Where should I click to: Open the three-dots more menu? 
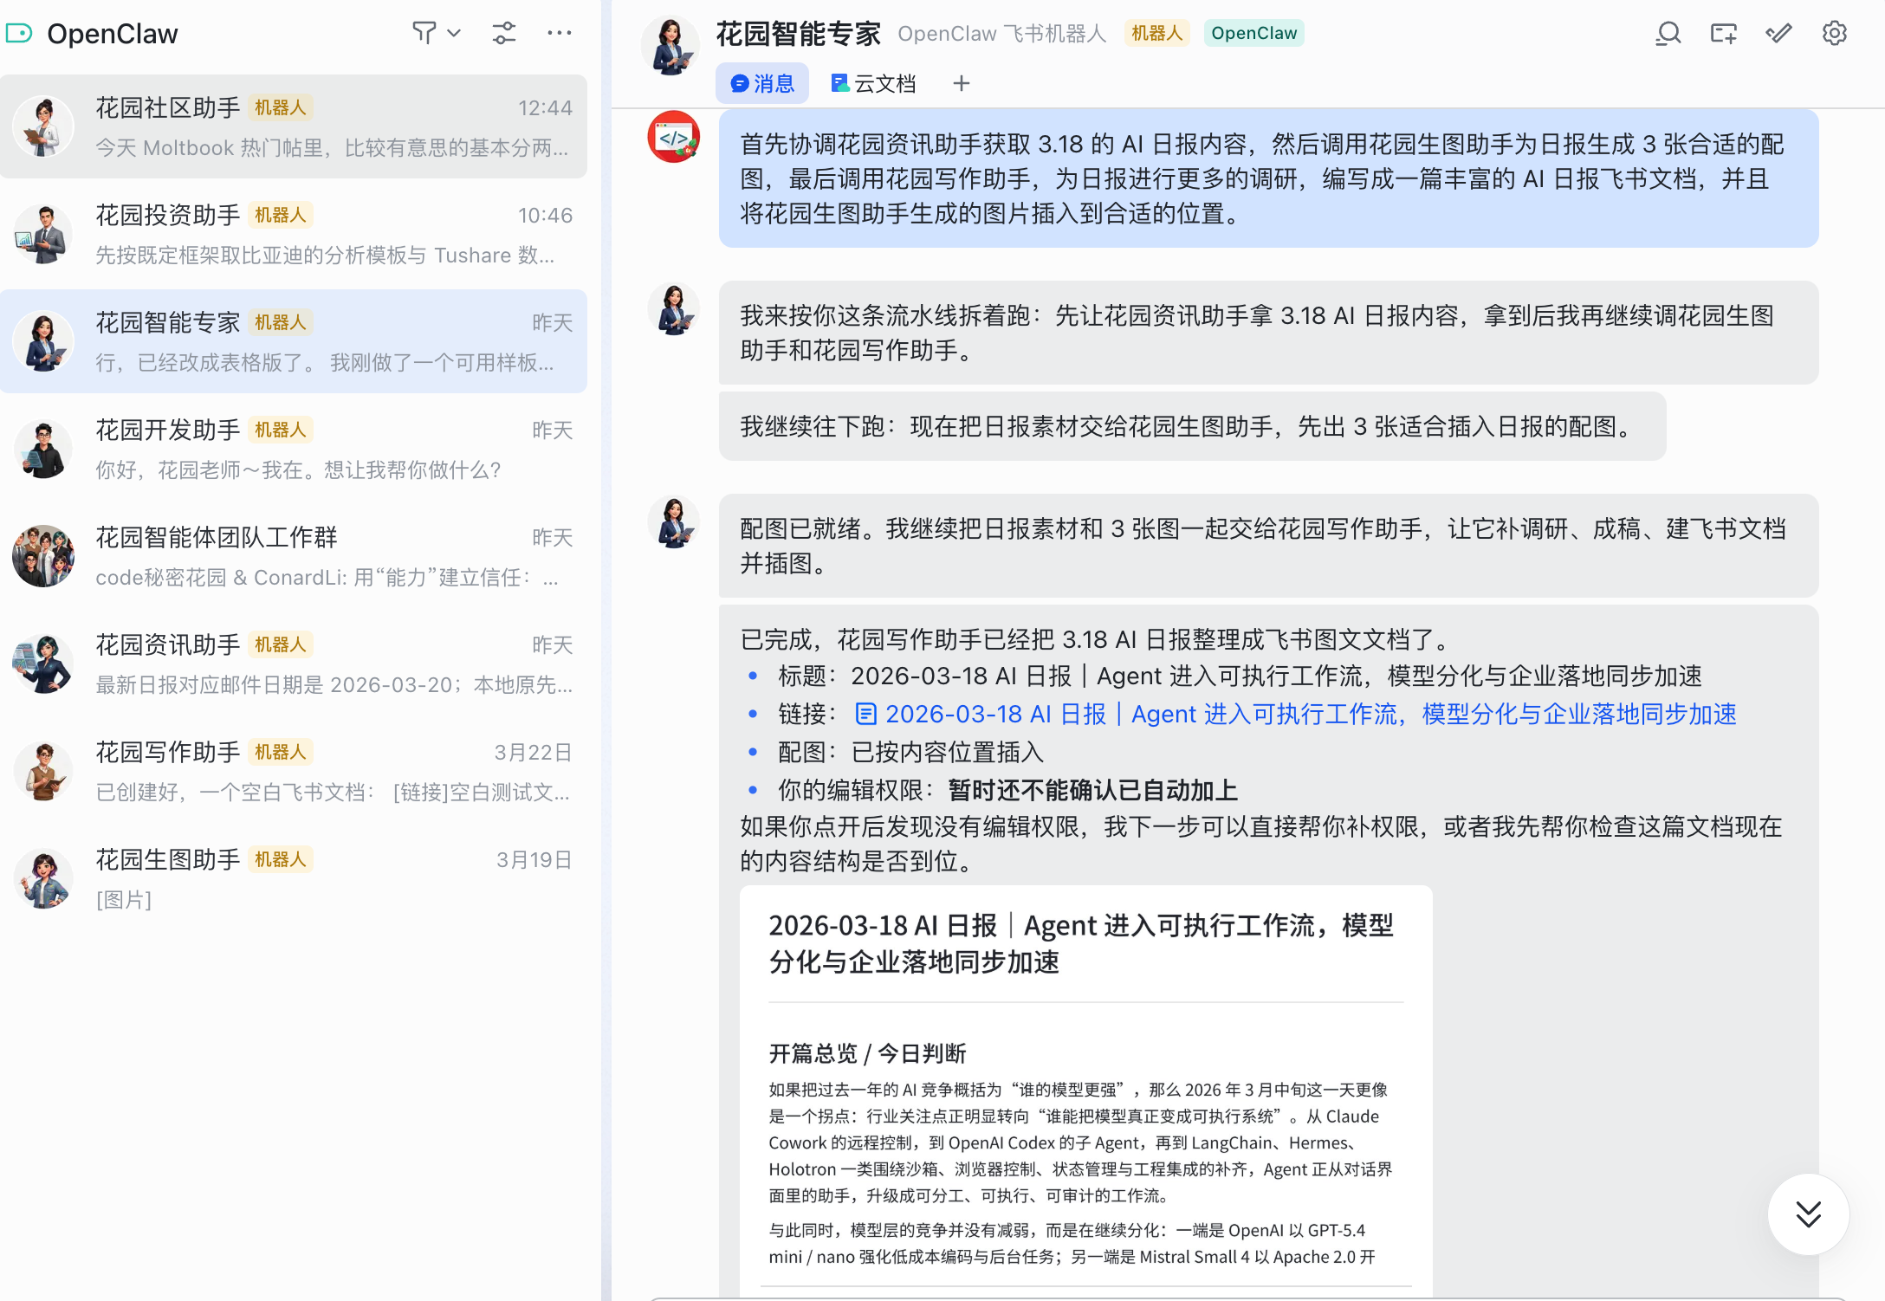click(x=559, y=33)
